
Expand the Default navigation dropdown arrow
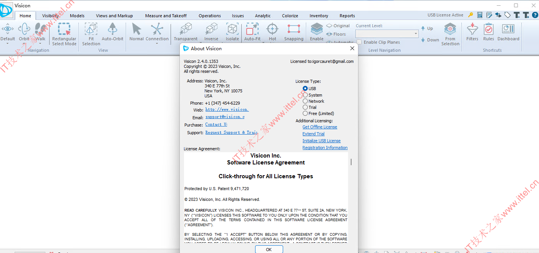tap(7, 43)
